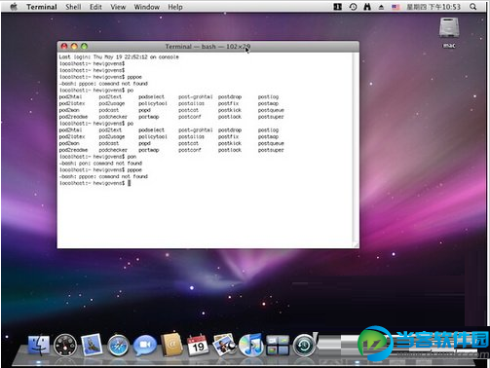Open iTunes from the Dock
The width and height of the screenshot is (490, 368).
250,346
